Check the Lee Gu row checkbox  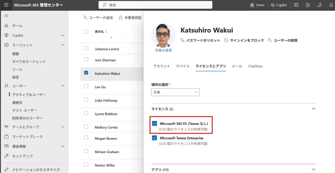coord(86,86)
